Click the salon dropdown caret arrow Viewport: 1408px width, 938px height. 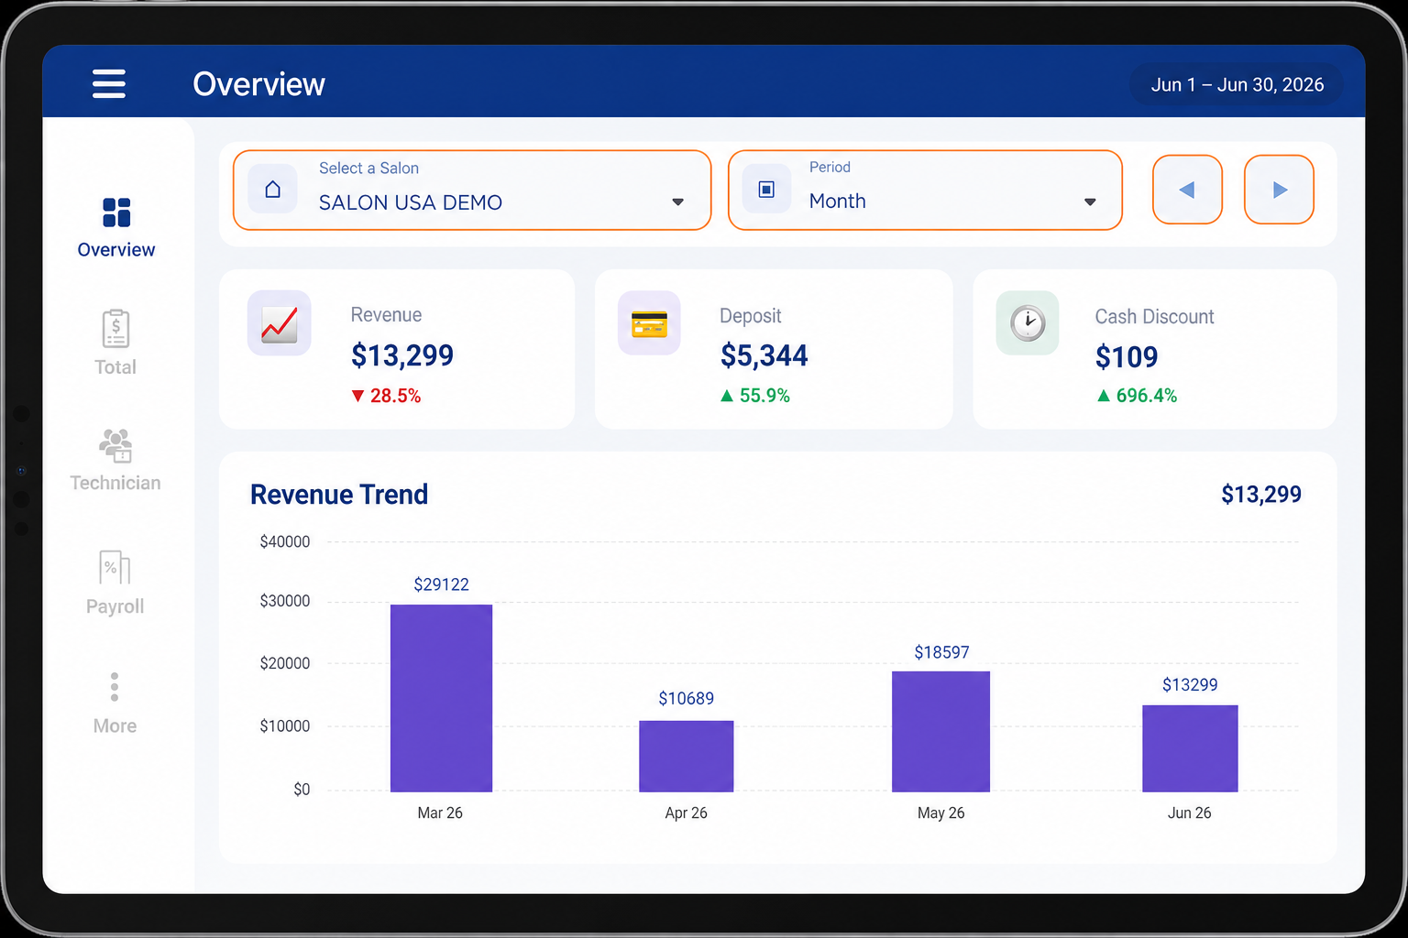pyautogui.click(x=677, y=202)
